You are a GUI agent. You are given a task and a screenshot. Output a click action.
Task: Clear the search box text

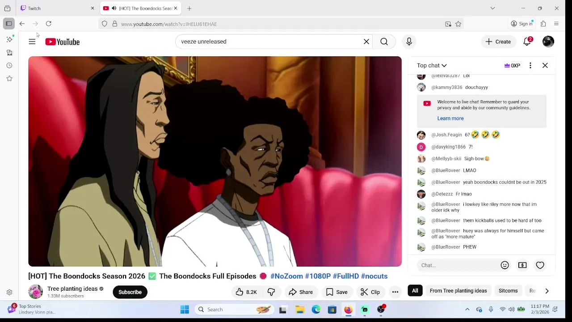click(x=366, y=42)
